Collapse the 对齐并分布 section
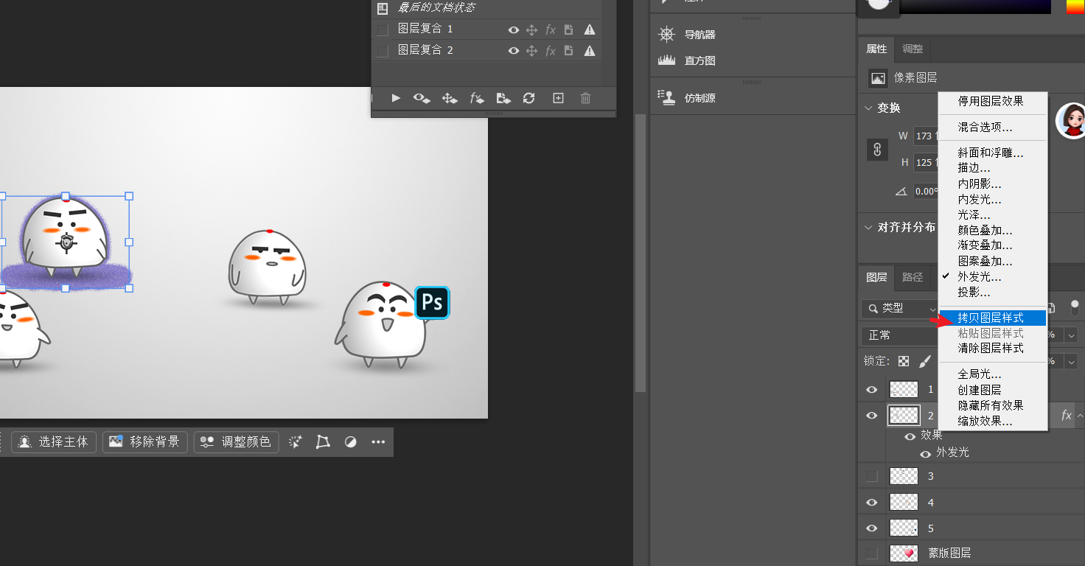 coord(868,227)
